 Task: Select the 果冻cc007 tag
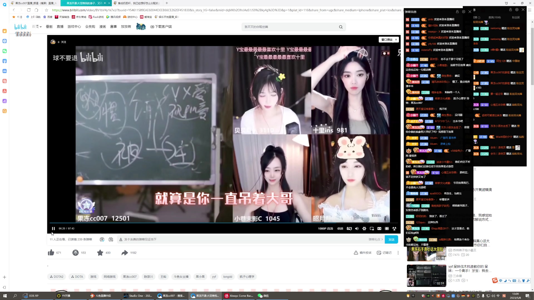[130, 277]
